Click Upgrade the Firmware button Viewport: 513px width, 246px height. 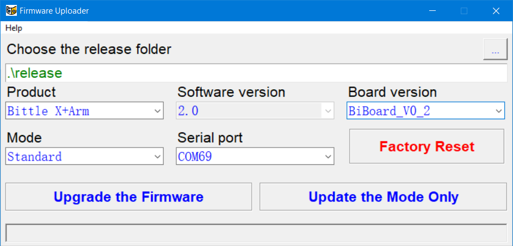[x=128, y=196]
